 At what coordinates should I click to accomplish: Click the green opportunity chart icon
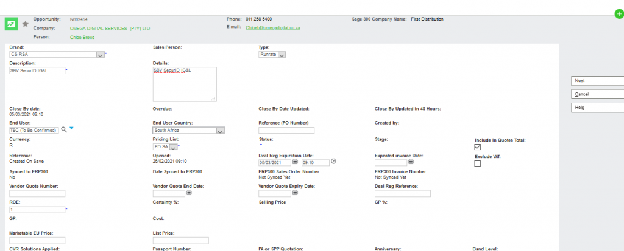(x=12, y=24)
